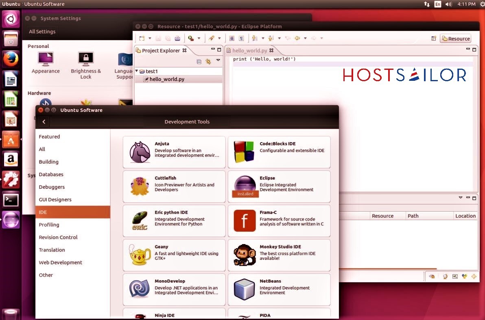
Task: Open Terminal from the launcher dock
Action: click(11, 200)
